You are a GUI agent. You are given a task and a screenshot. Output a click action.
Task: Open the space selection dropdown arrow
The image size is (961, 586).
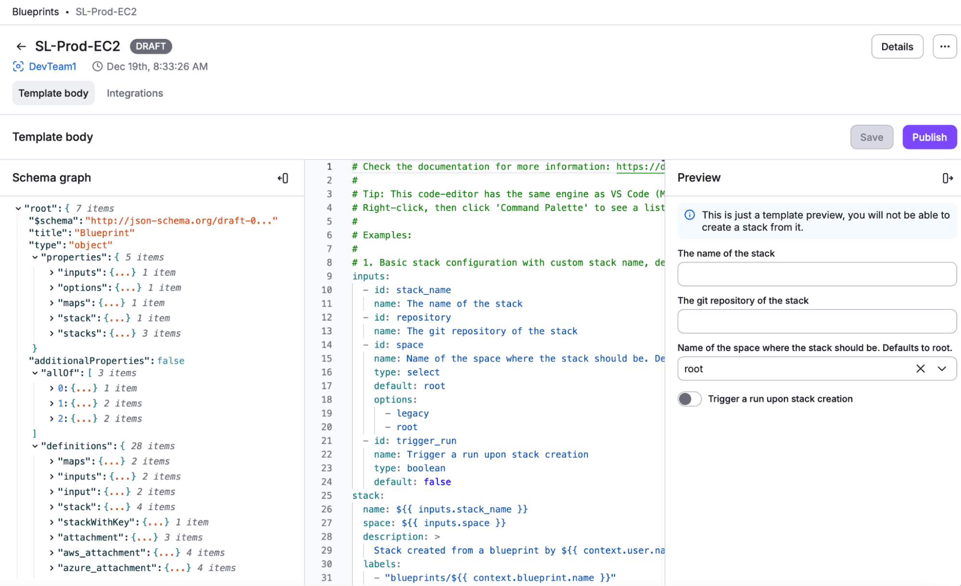point(942,368)
